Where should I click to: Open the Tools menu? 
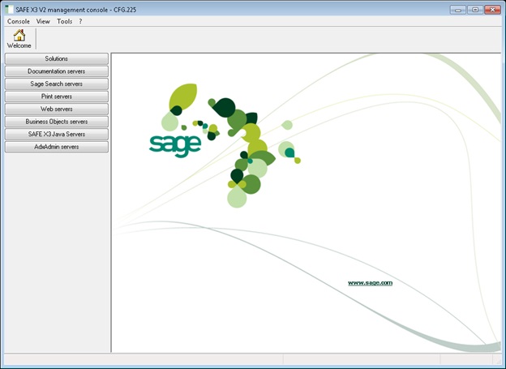pyautogui.click(x=65, y=21)
